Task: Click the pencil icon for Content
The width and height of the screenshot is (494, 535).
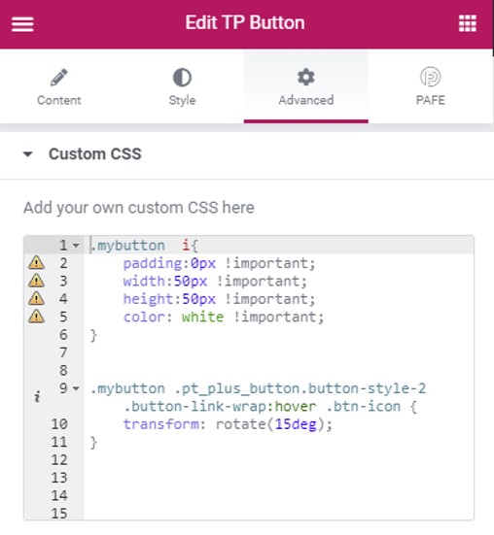Action: (x=59, y=77)
